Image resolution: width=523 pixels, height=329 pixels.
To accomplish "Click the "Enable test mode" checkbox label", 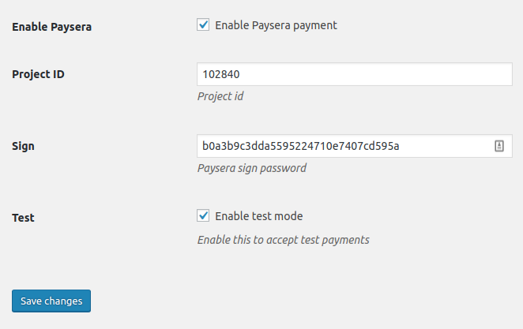I will [259, 216].
